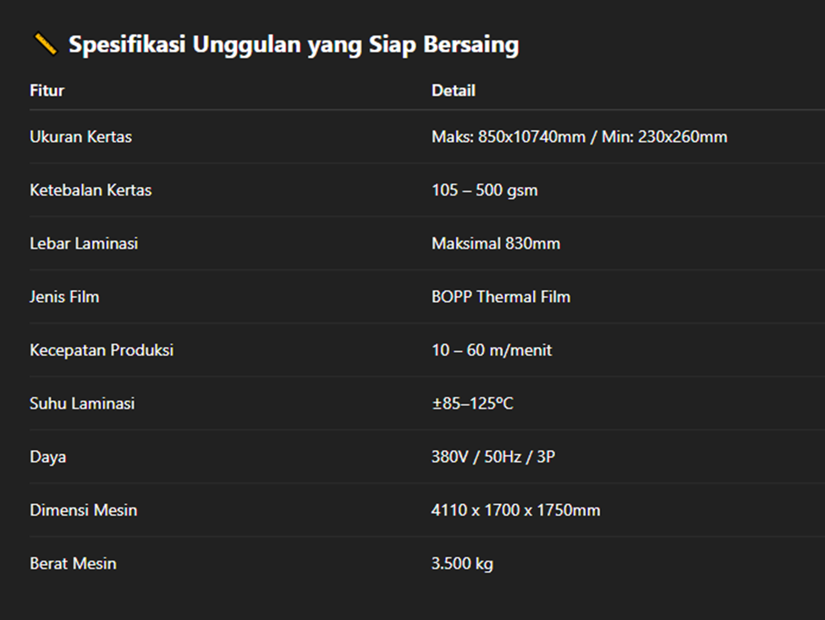Select the Maksimal 830mm value
This screenshot has width=825, height=620.
click(x=496, y=244)
